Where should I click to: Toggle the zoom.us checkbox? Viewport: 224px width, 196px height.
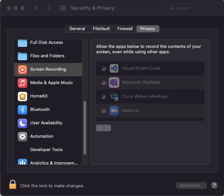(x=104, y=111)
